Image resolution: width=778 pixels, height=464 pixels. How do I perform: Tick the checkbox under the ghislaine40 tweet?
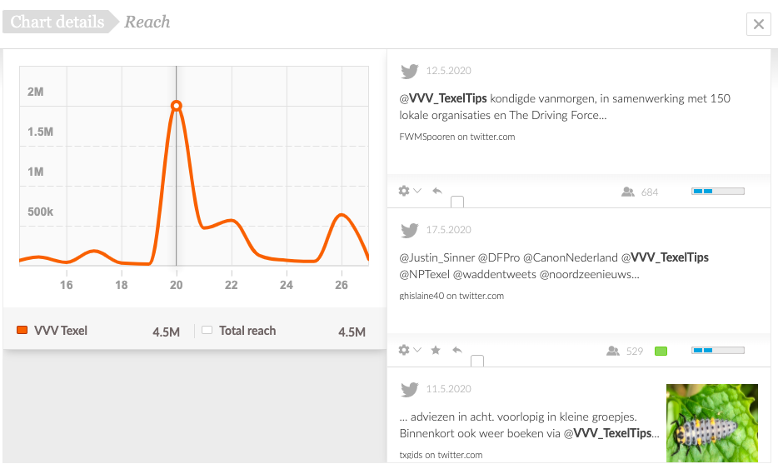click(476, 361)
